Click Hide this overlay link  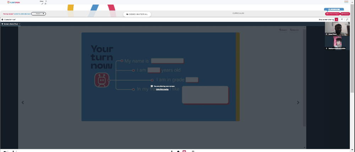click(x=162, y=89)
